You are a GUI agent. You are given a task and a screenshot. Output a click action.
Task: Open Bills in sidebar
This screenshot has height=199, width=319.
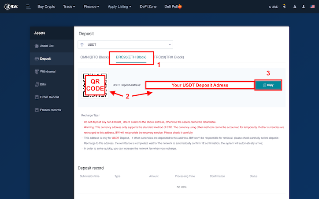pyautogui.click(x=52, y=84)
